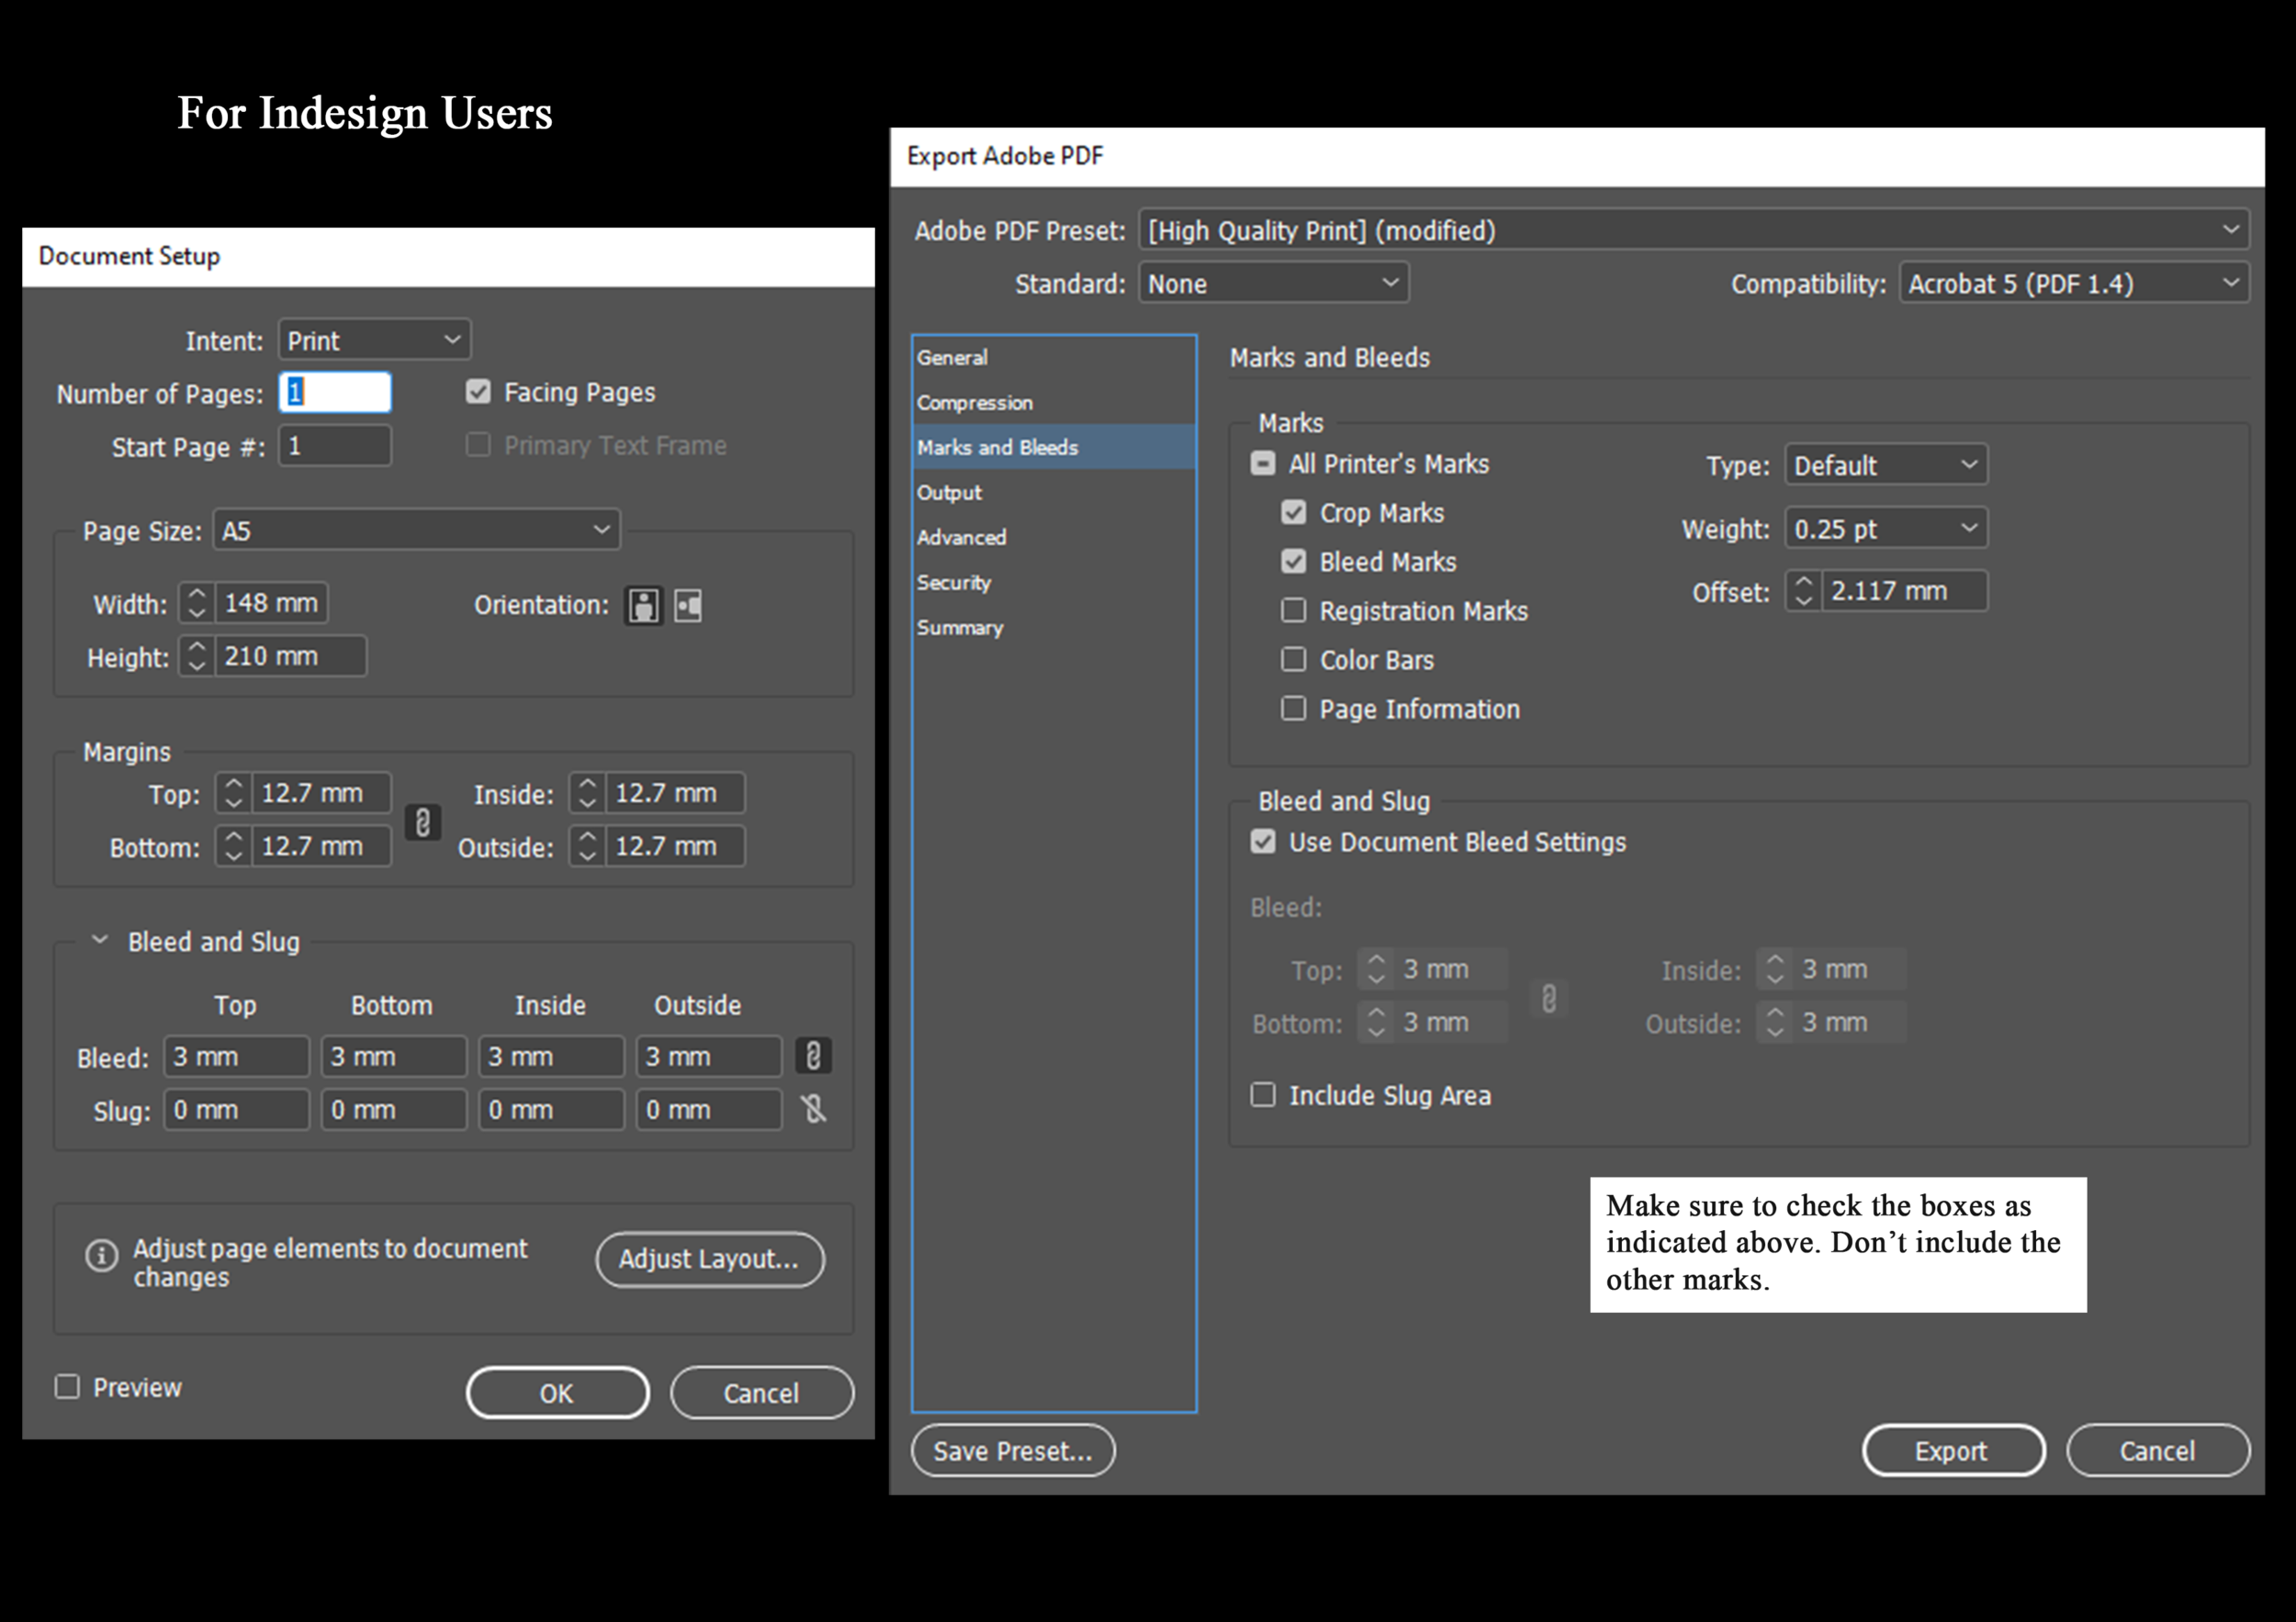
Task: Select landscape orientation icon
Action: (x=688, y=606)
